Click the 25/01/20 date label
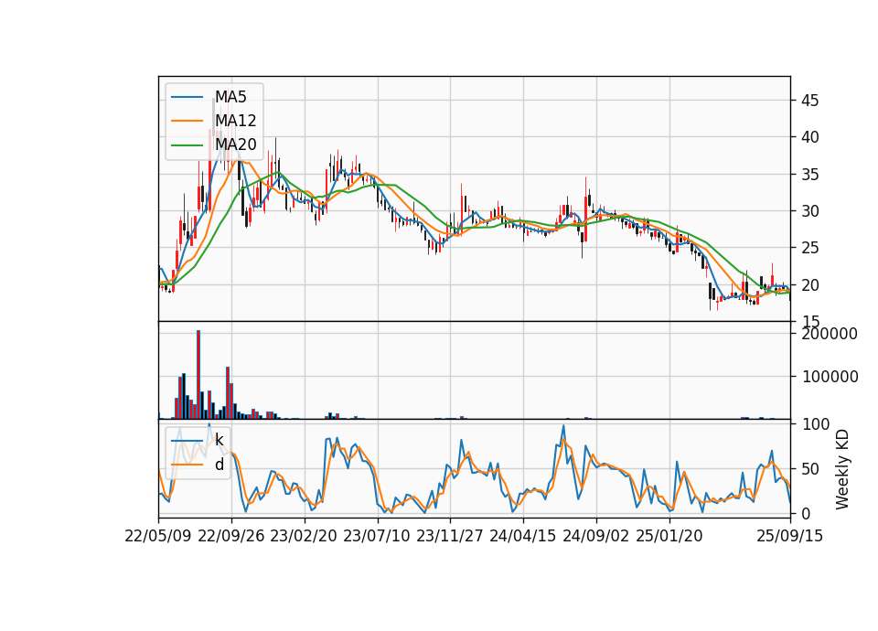 click(669, 537)
